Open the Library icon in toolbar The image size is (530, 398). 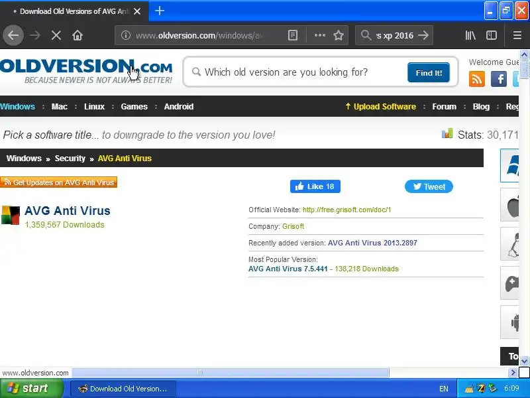click(x=470, y=35)
